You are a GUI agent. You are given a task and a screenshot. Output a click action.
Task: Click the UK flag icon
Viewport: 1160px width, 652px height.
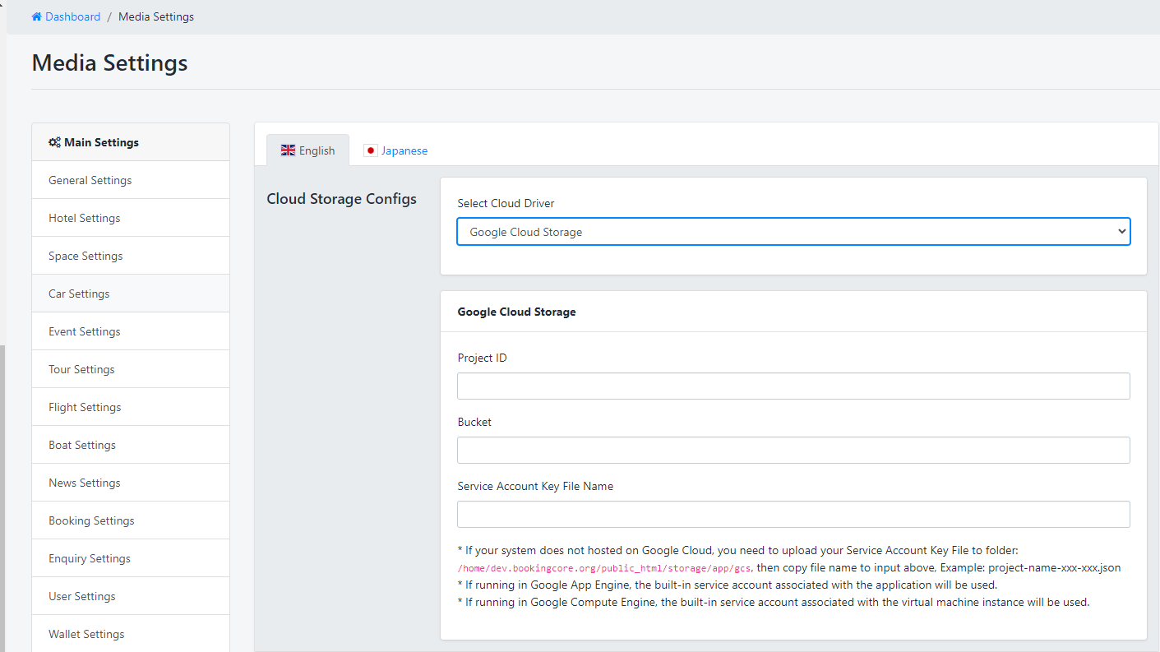pyautogui.click(x=288, y=150)
